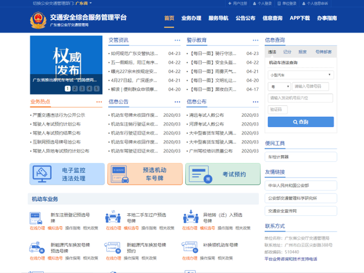Open the 小型汽车 vehicle type dropdown
This screenshot has height=273, width=364.
300,75
